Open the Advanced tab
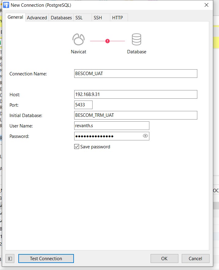The height and width of the screenshot is (270, 219). 37,17
